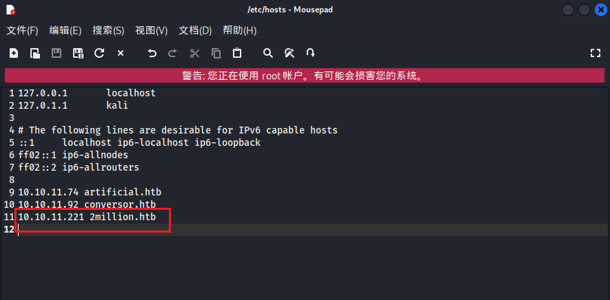Place cursor on the 2million.htb line
The width and height of the screenshot is (610, 300).
pos(123,217)
